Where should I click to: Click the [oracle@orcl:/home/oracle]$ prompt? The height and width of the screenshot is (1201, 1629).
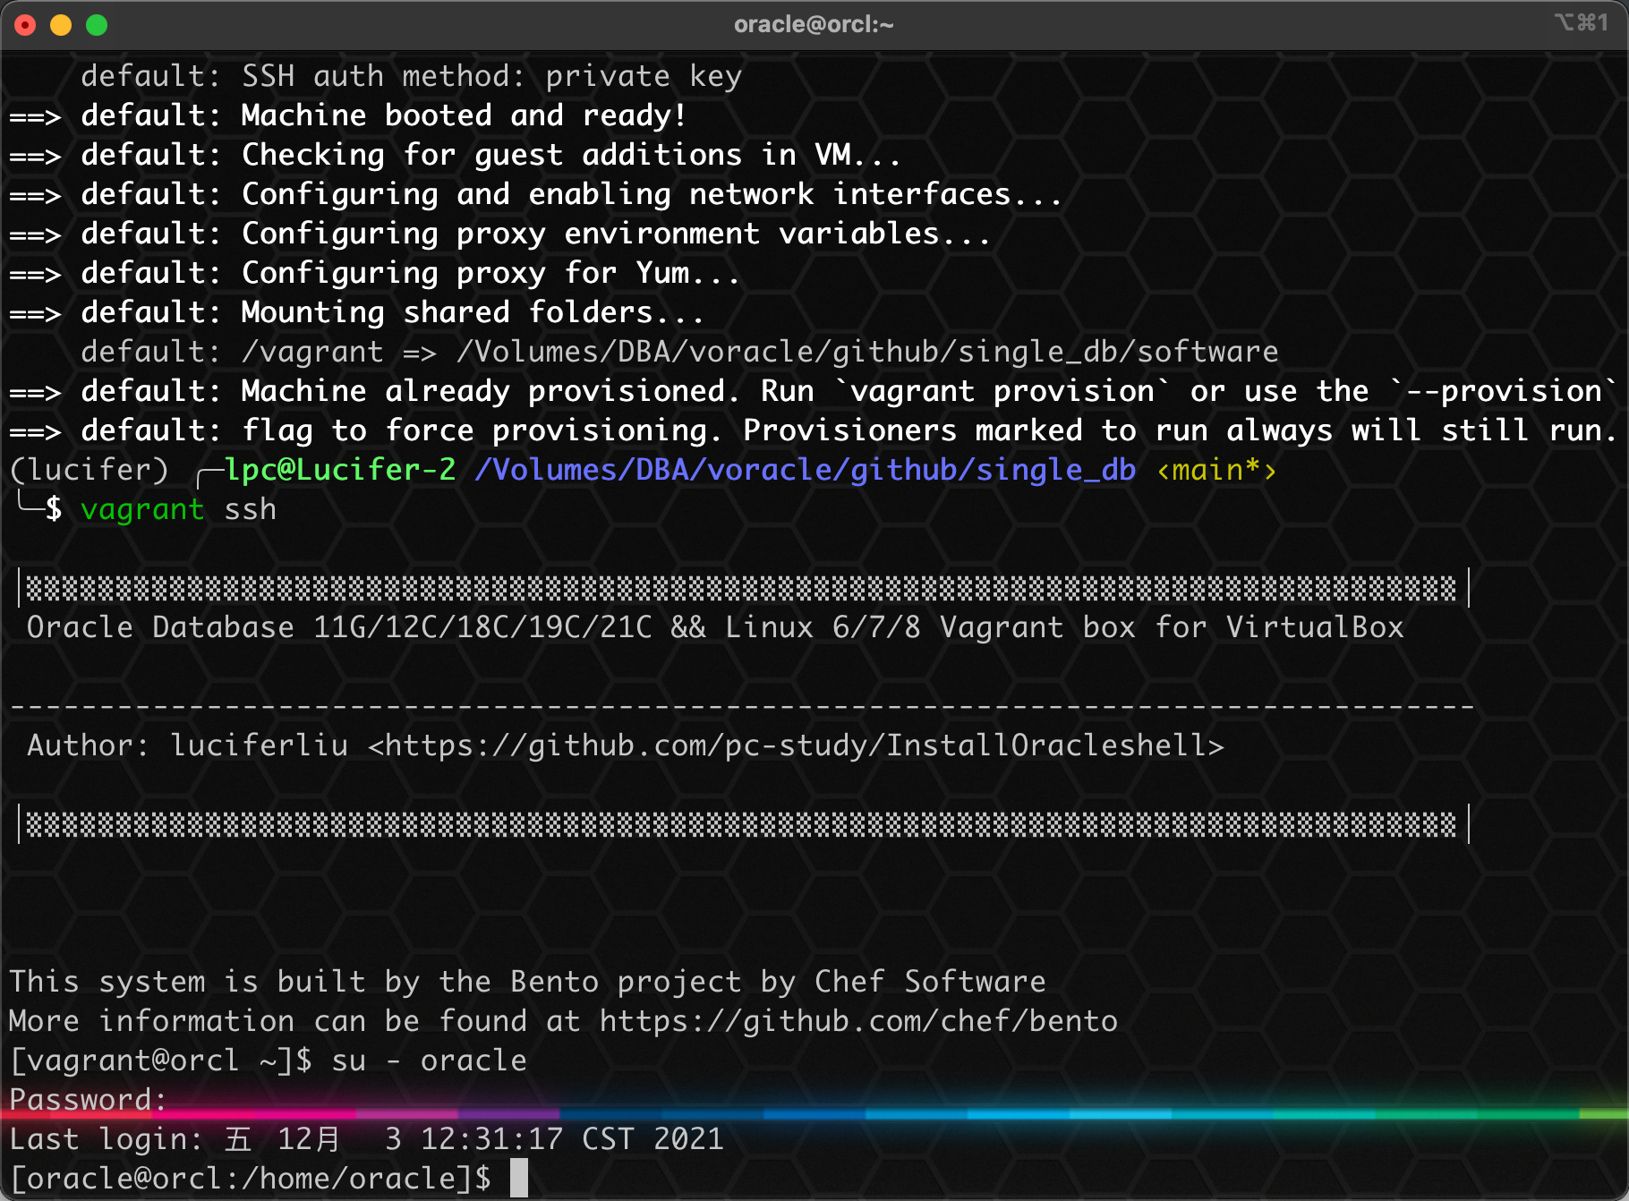[x=251, y=1179]
